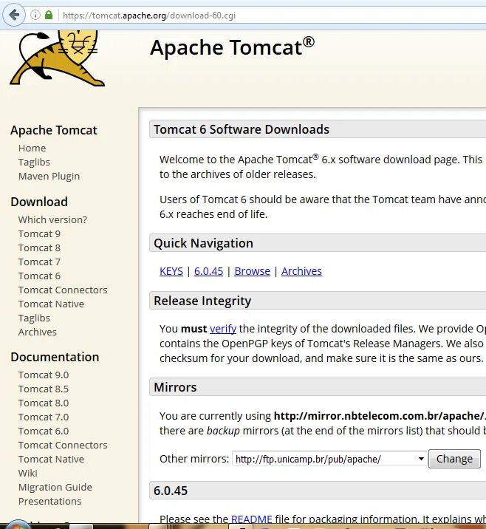Click the Mirrors section heading
This screenshot has width=486, height=529.
click(175, 387)
